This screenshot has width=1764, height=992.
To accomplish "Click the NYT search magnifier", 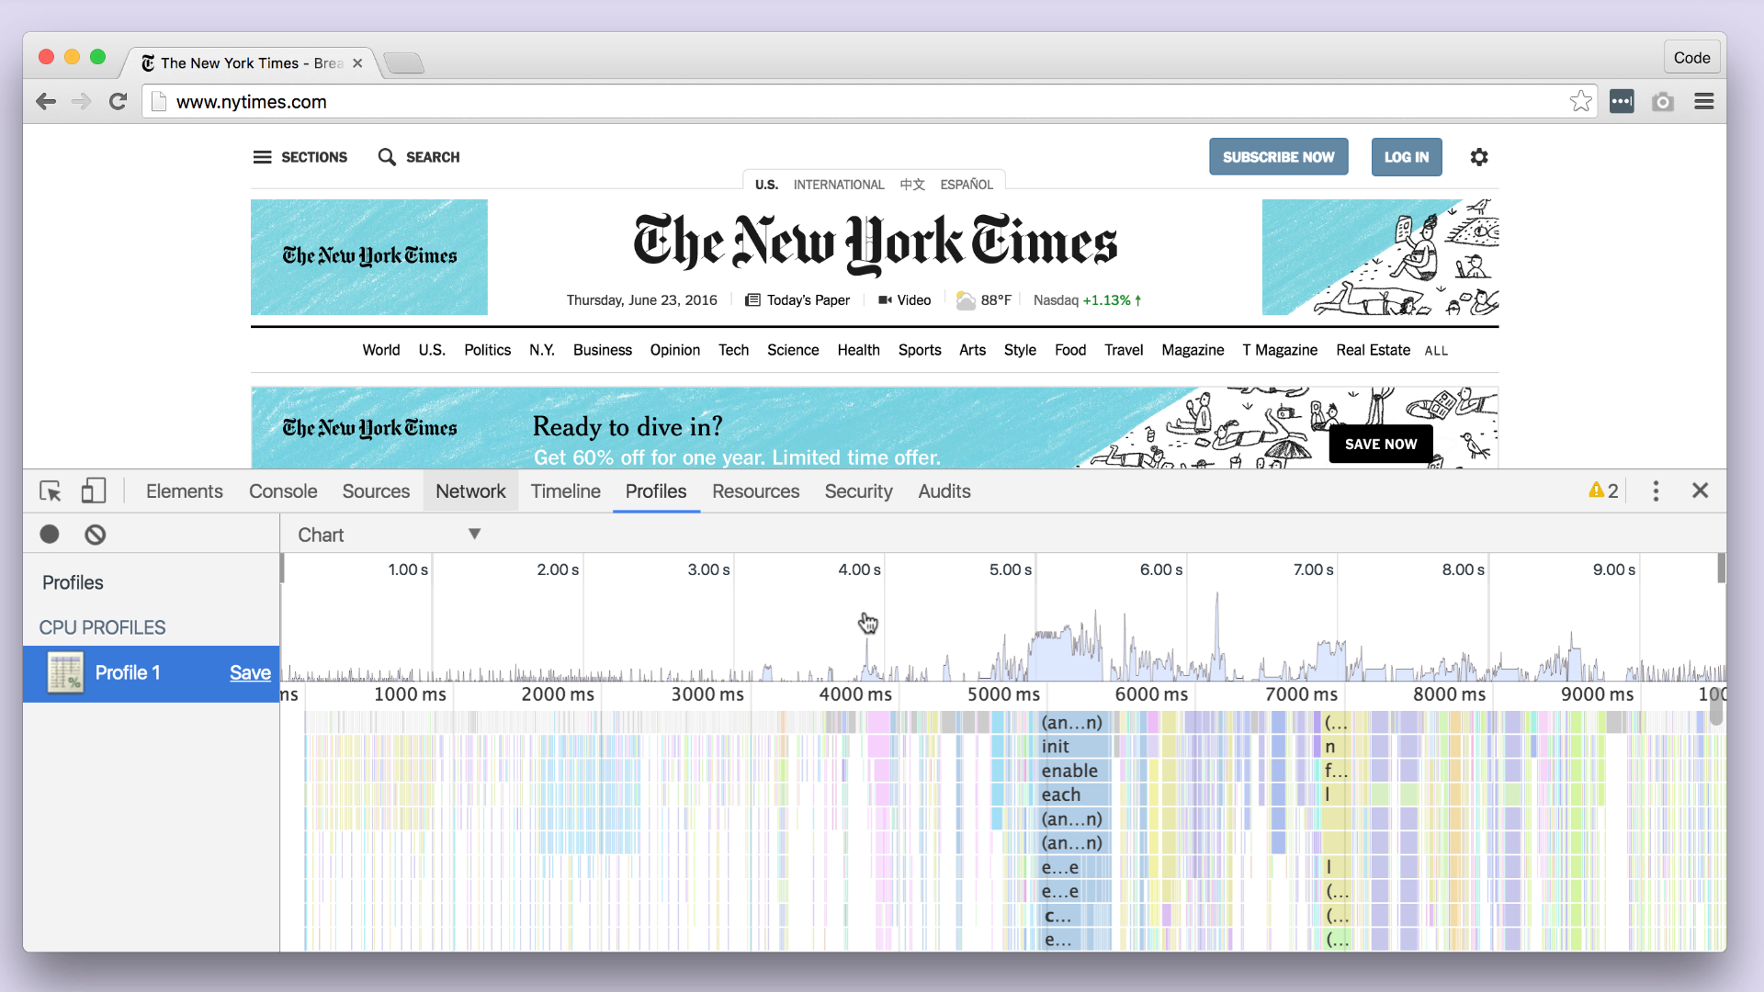I will click(387, 157).
